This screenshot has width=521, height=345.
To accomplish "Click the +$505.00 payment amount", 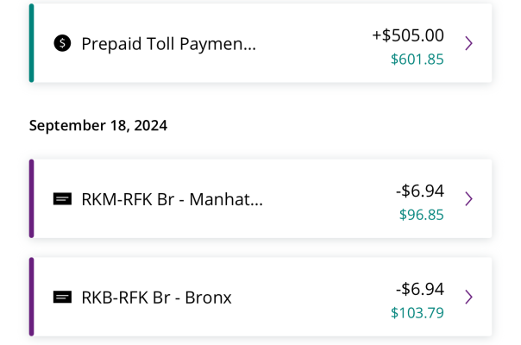I will click(x=408, y=35).
